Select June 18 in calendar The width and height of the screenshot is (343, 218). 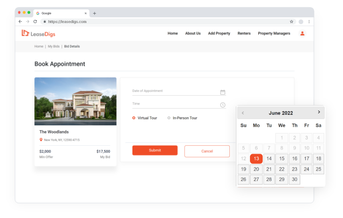click(319, 158)
